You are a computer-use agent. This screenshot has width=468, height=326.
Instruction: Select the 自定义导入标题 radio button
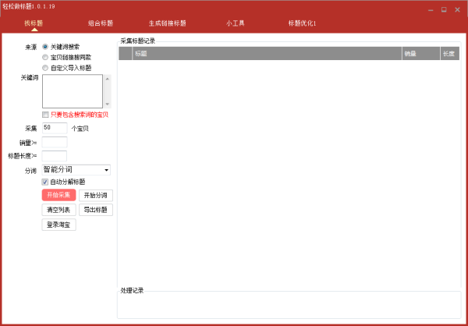(x=46, y=68)
